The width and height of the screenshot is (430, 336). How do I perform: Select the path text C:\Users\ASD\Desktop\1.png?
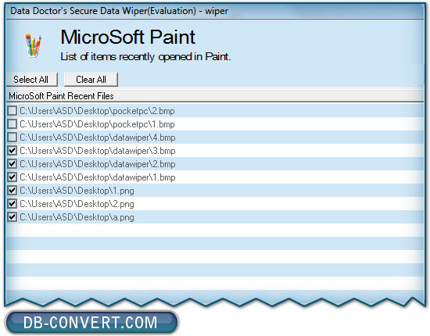(x=77, y=191)
